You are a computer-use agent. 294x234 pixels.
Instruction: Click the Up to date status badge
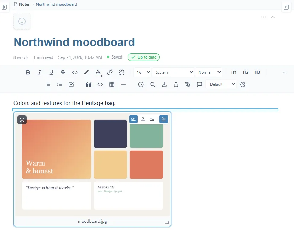pos(143,57)
